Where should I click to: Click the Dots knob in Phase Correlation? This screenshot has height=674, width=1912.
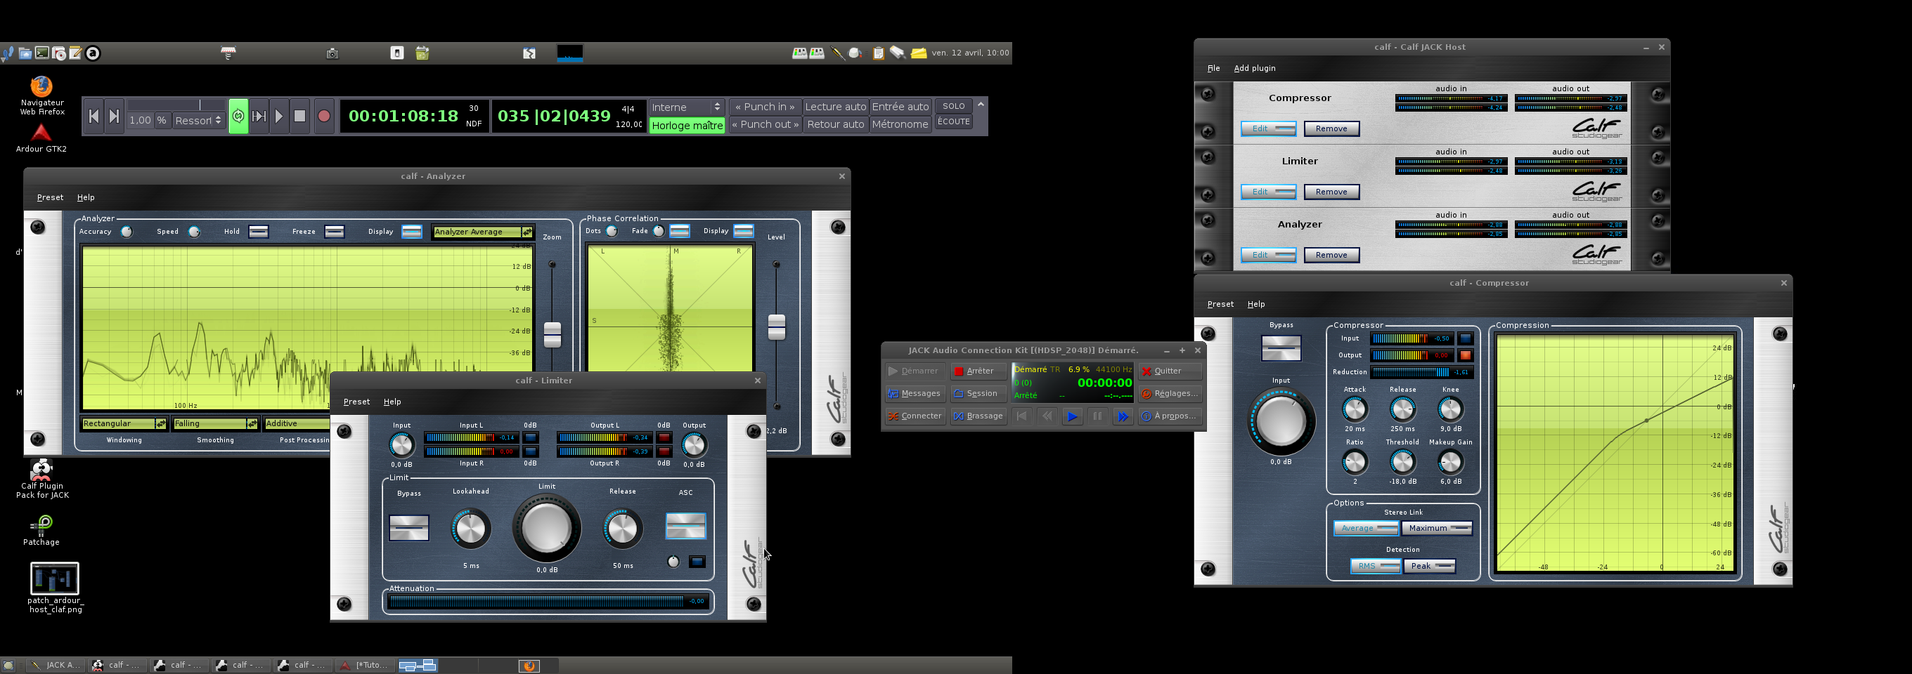612,230
